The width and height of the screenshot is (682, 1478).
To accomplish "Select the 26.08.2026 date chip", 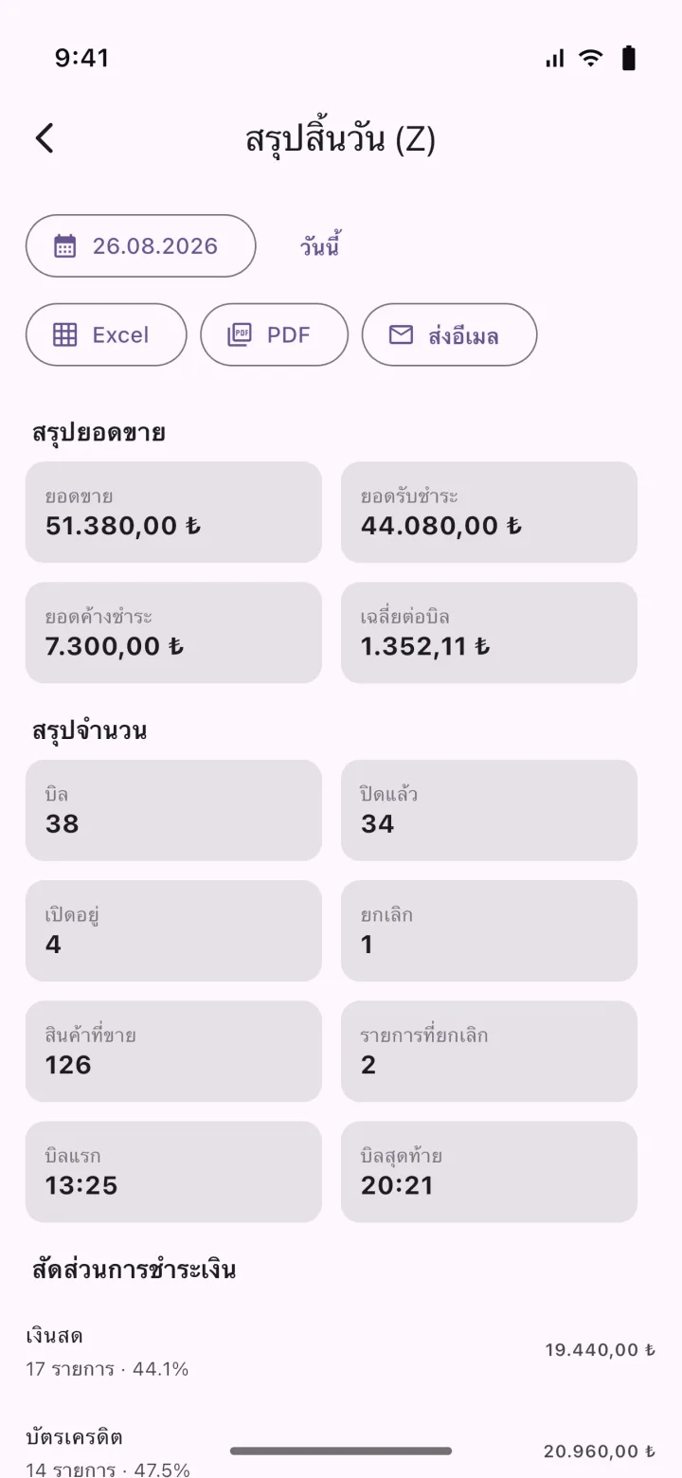I will (x=141, y=246).
